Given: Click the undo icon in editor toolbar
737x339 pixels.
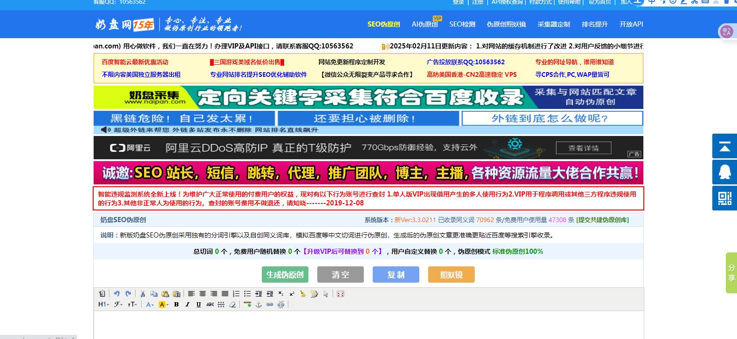Looking at the screenshot, I should [x=116, y=294].
